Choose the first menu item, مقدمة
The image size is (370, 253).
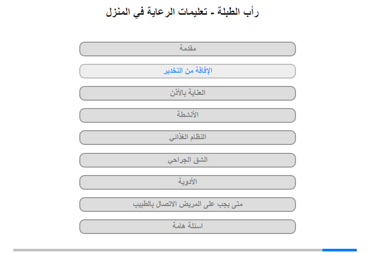(x=188, y=49)
